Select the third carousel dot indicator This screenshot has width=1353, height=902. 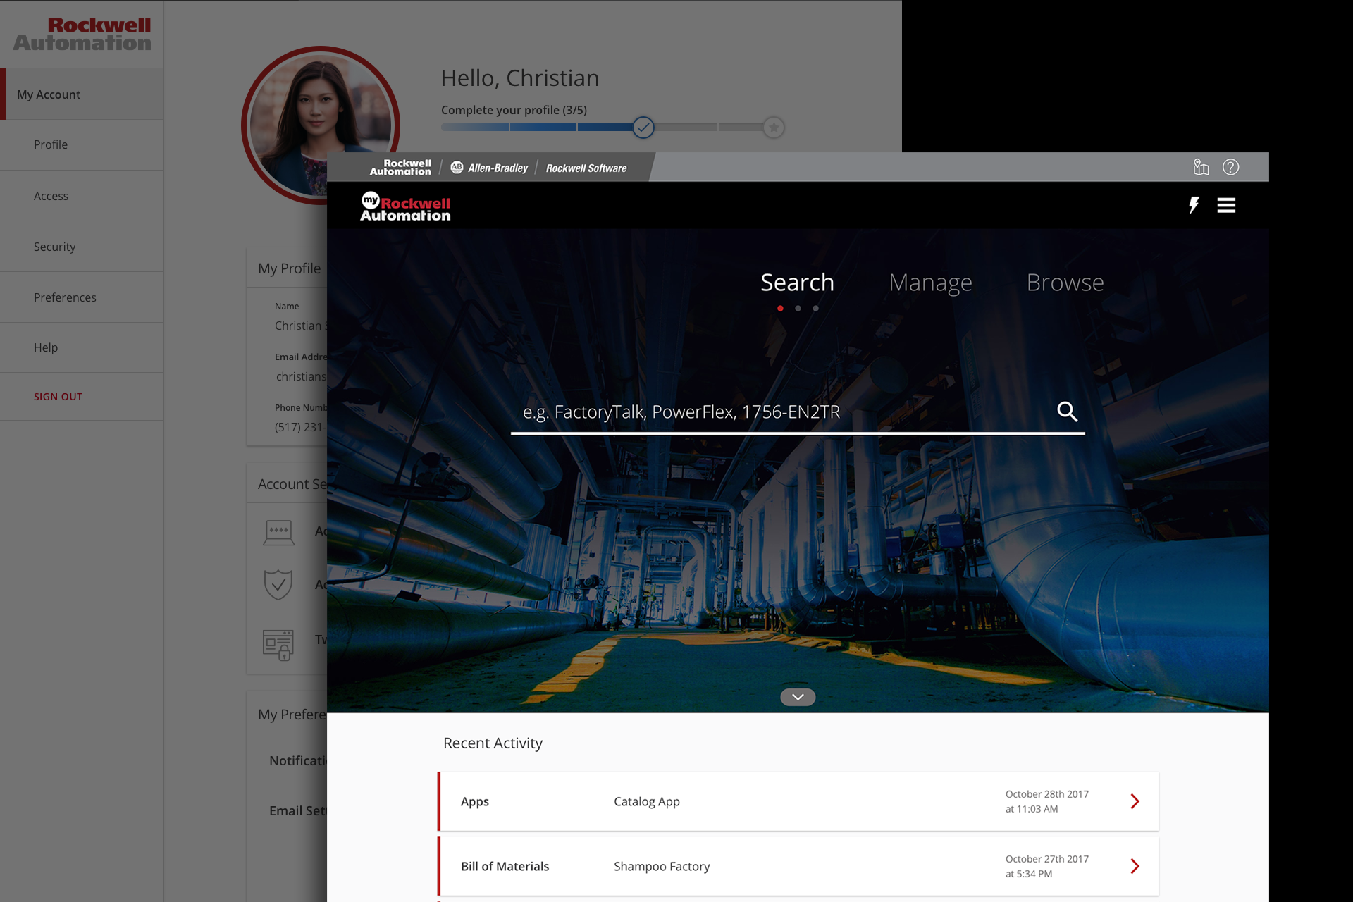pyautogui.click(x=815, y=308)
